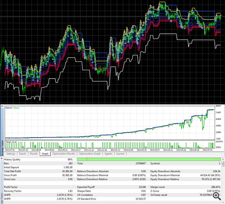Click the Equity legend label
Image resolution: width=225 pixels, height=204 pixels.
coord(16,108)
